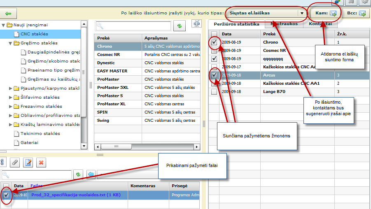Switch to the Kontaktai tab
The width and height of the screenshot is (371, 209).
click(320, 24)
